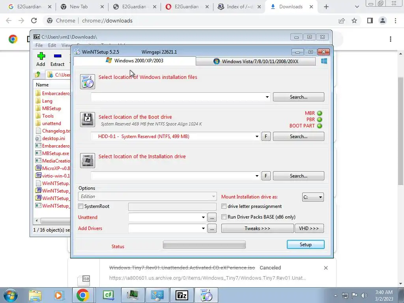Open the Edition dropdown
The image size is (404, 303).
(148, 196)
